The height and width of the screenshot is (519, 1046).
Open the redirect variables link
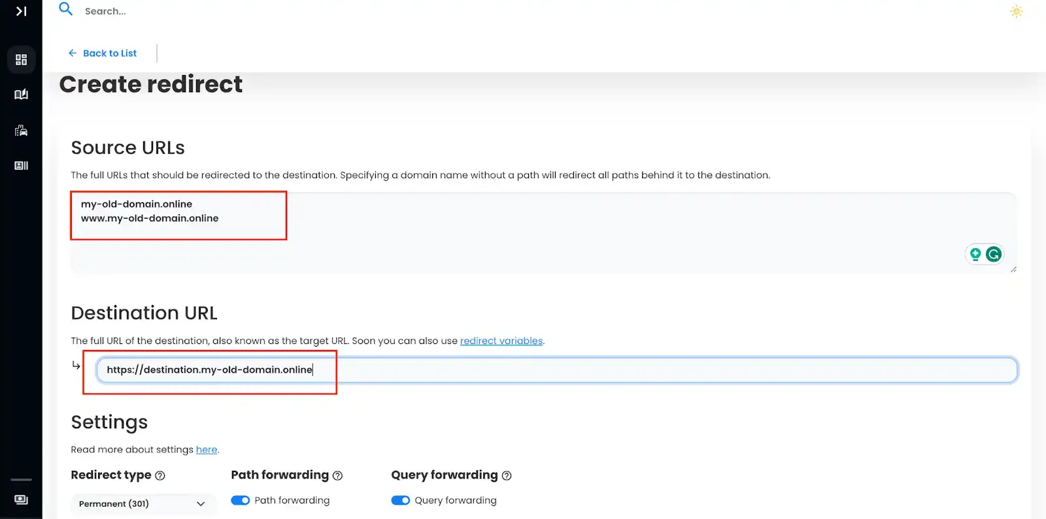point(501,340)
